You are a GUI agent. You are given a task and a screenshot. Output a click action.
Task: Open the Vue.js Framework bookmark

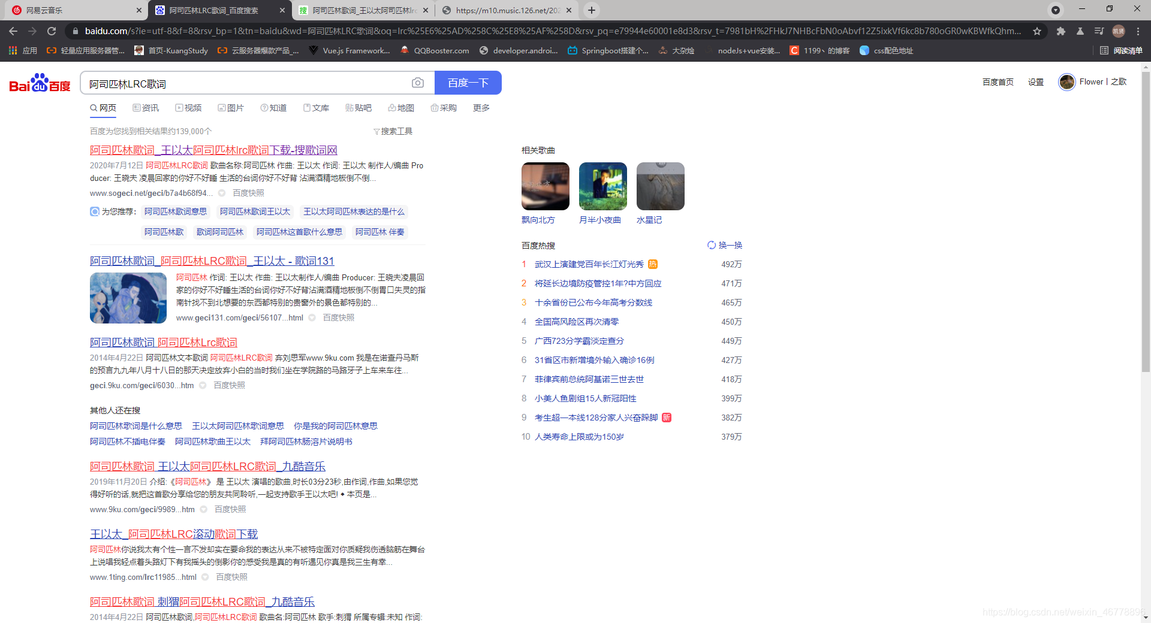coord(349,51)
